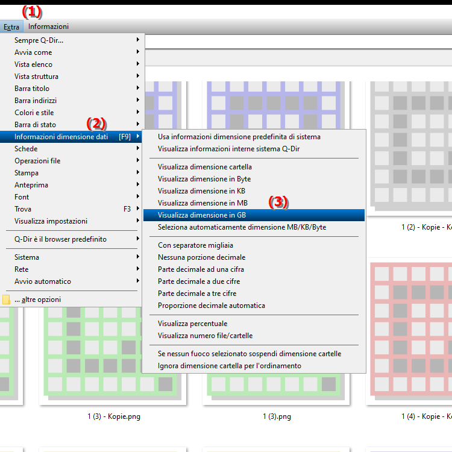Open Q-Dir è il browser predefinito submenu

(x=71, y=239)
